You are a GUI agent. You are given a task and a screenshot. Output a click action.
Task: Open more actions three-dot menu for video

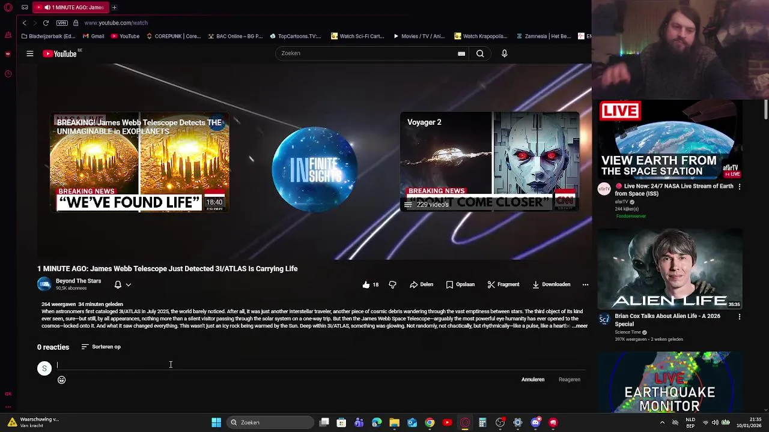[x=585, y=284]
